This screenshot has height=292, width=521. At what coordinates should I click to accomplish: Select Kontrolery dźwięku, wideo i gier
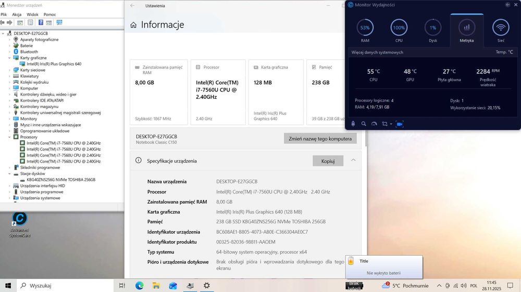click(x=48, y=95)
